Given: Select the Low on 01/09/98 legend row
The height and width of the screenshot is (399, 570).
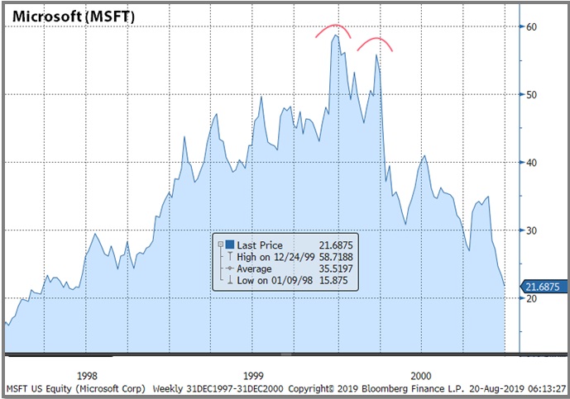Looking at the screenshot, I should coord(276,281).
